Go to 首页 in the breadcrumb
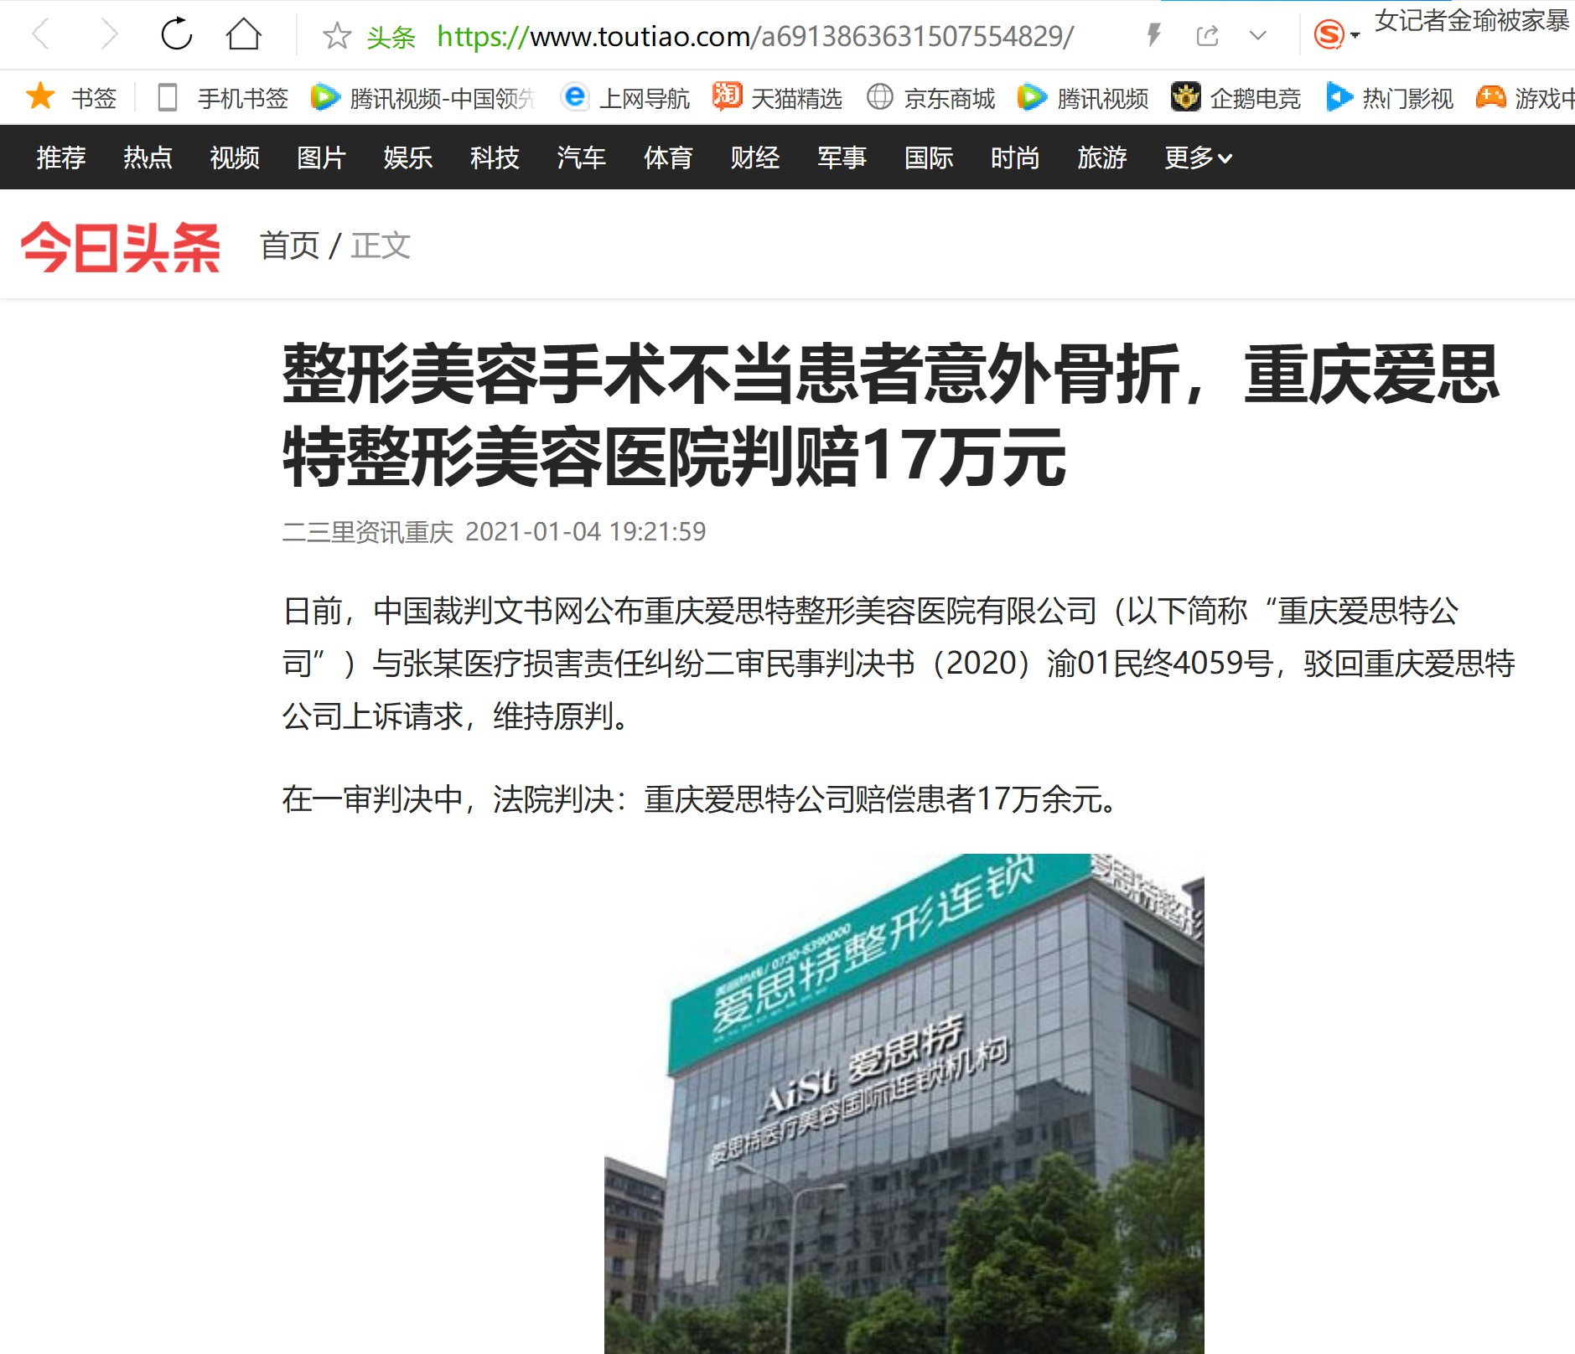The image size is (1575, 1354). [x=290, y=245]
